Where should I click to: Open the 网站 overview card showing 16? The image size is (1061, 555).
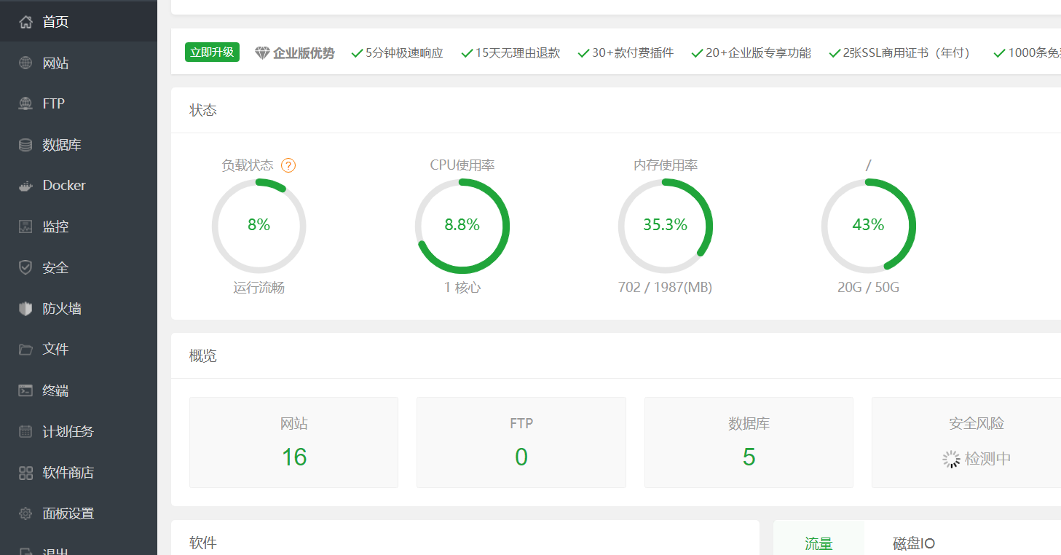tap(293, 442)
